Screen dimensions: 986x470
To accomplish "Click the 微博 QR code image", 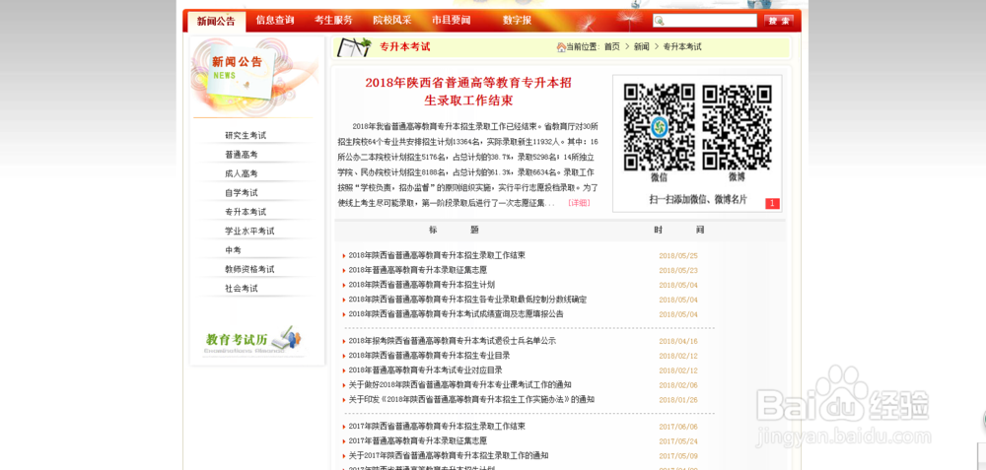I will pyautogui.click(x=737, y=127).
